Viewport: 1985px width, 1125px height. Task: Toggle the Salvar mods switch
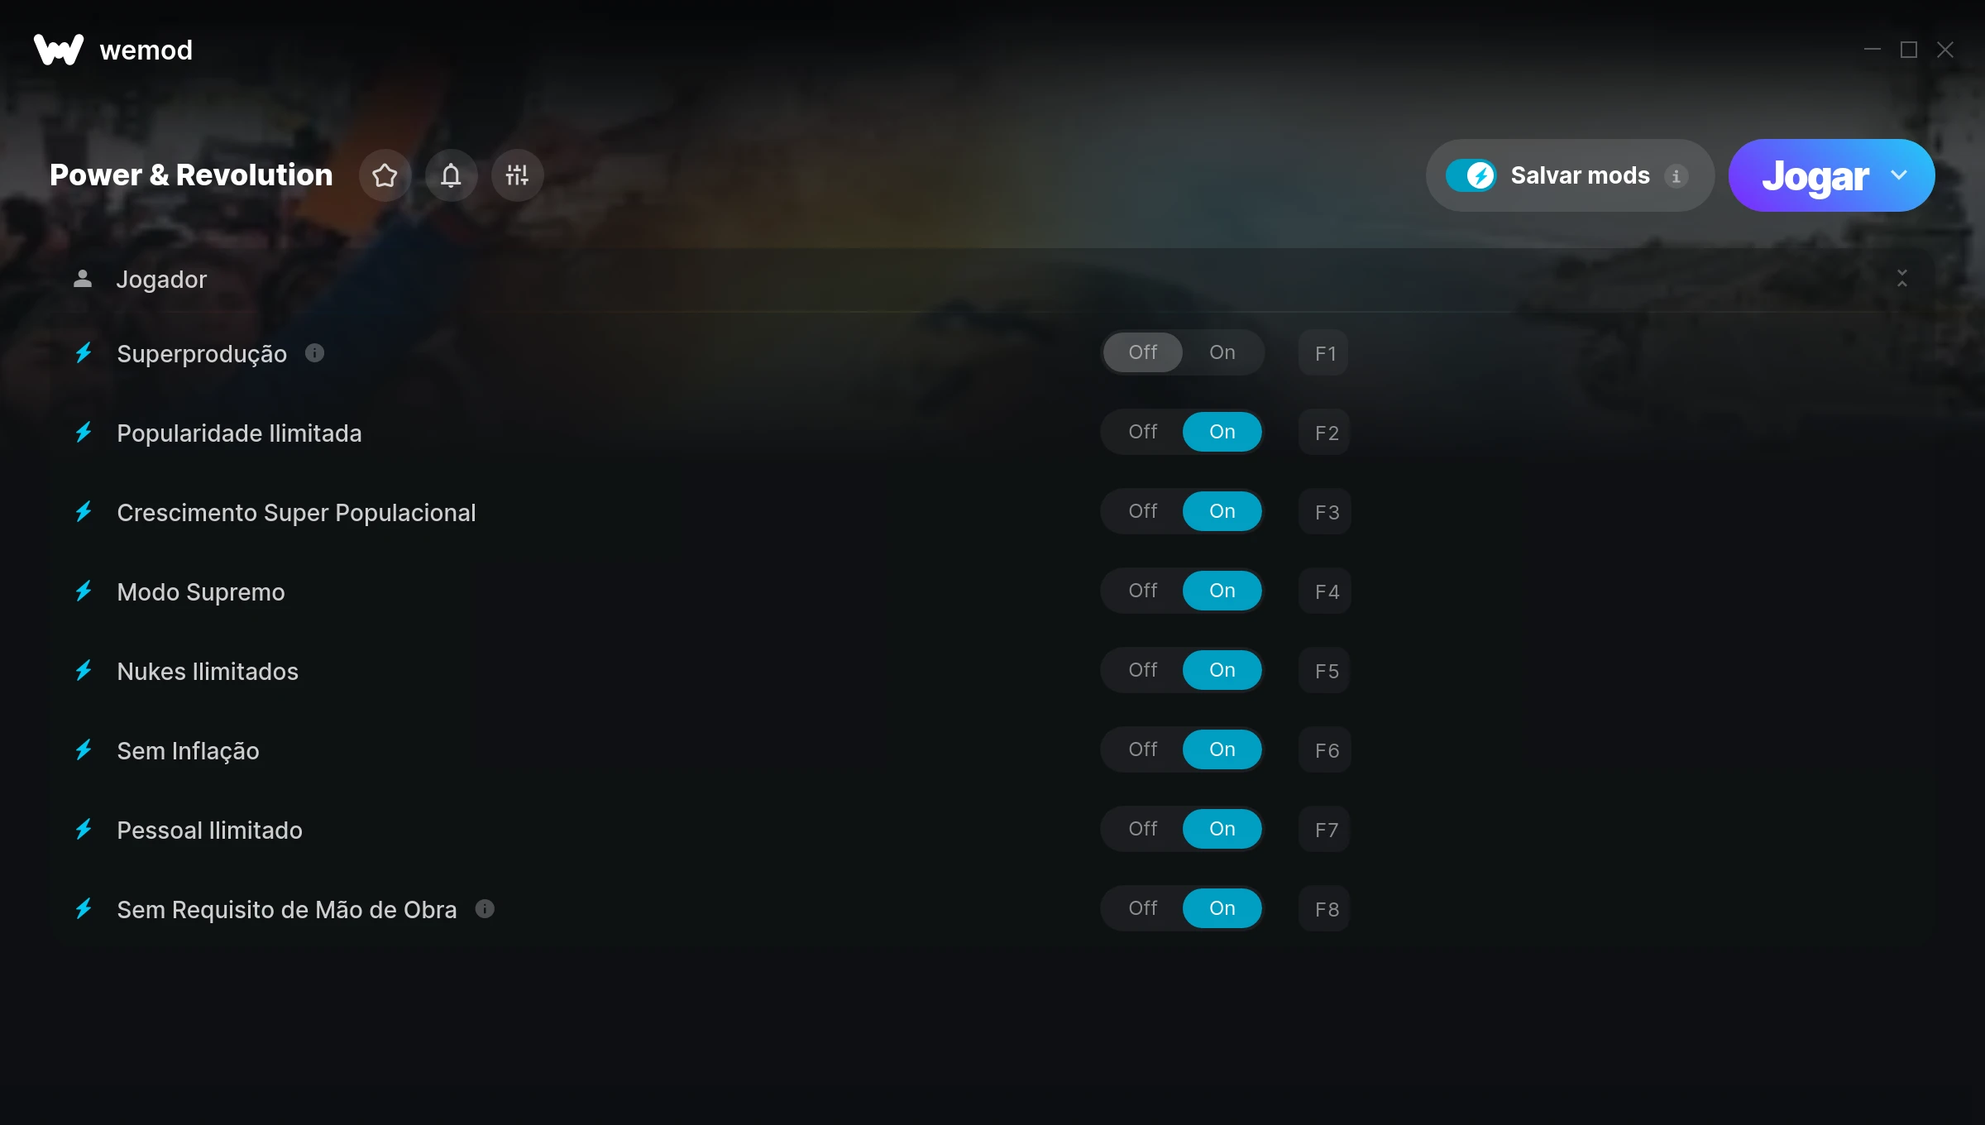(1471, 175)
